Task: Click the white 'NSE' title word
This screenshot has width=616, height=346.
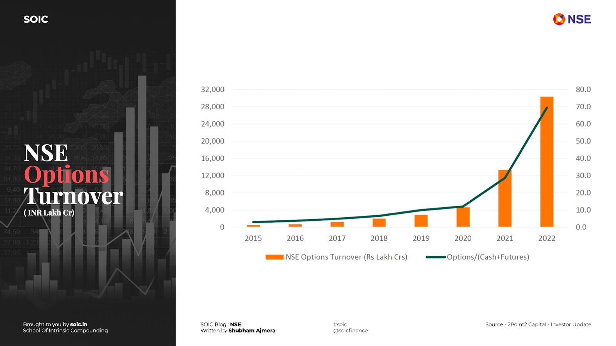Action: click(x=46, y=153)
